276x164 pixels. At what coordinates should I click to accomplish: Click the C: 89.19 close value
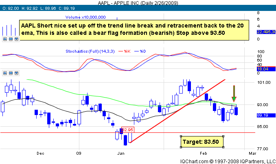67,8
